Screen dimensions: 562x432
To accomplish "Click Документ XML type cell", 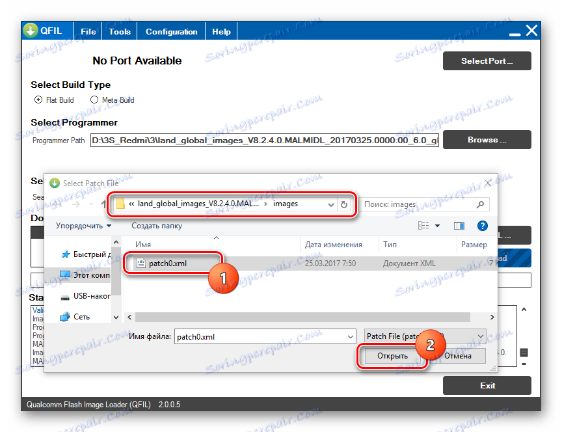I will (409, 263).
